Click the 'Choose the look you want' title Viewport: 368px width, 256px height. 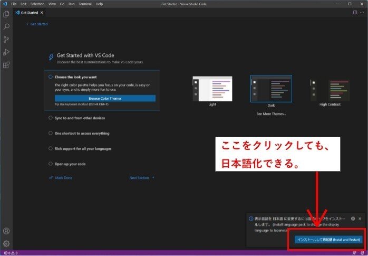tap(75, 77)
